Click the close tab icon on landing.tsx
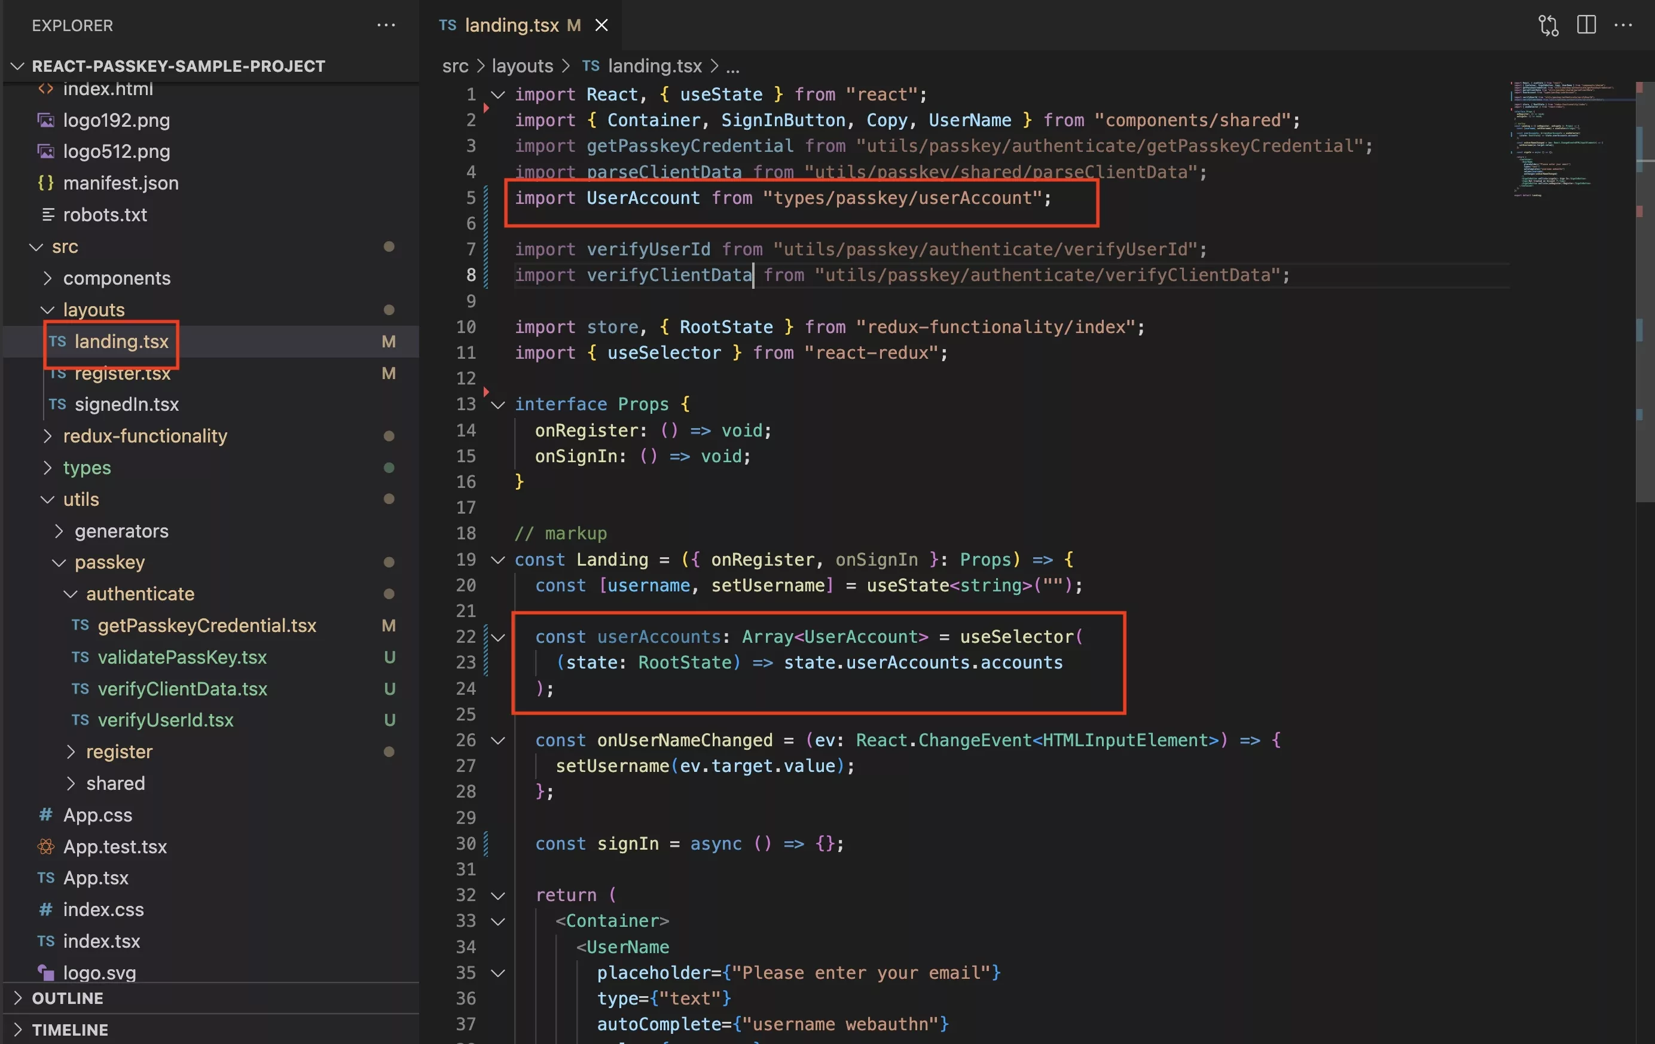Screen dimensions: 1655x1044 point(601,24)
